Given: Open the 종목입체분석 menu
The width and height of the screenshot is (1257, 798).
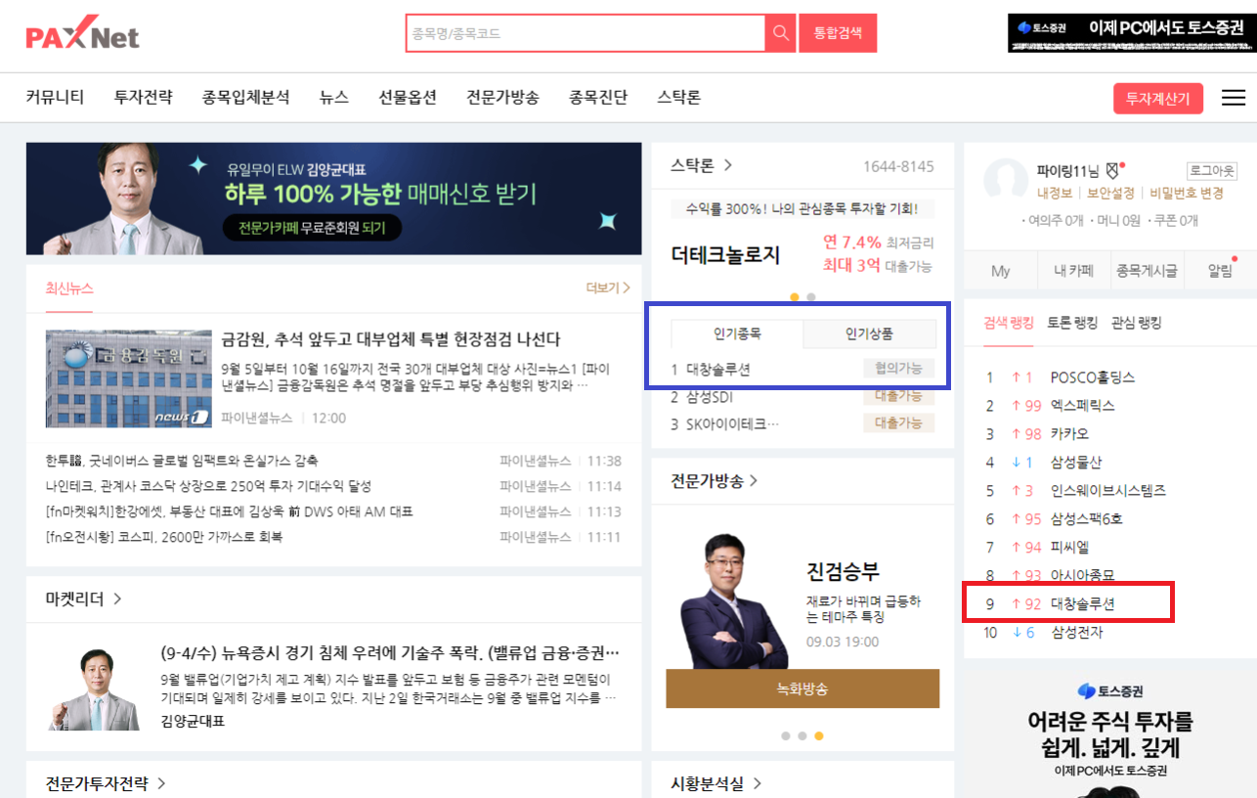Looking at the screenshot, I should point(246,98).
